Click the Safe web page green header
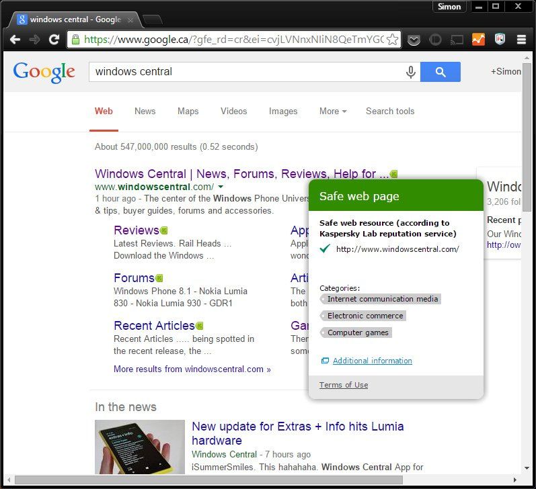Screen dimensions: 536x489 tap(396, 195)
